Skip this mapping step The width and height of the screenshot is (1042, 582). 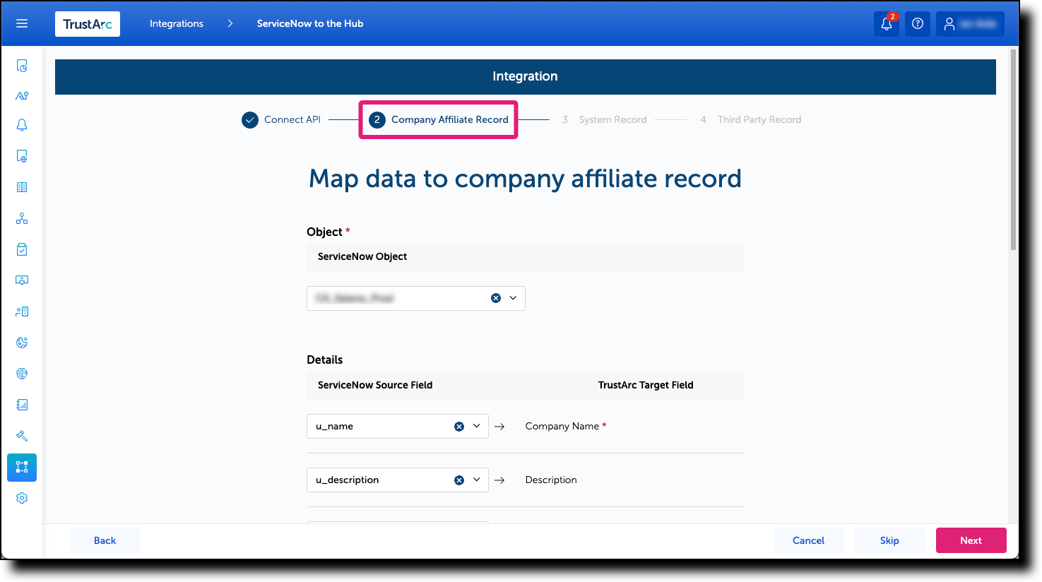[x=889, y=540]
